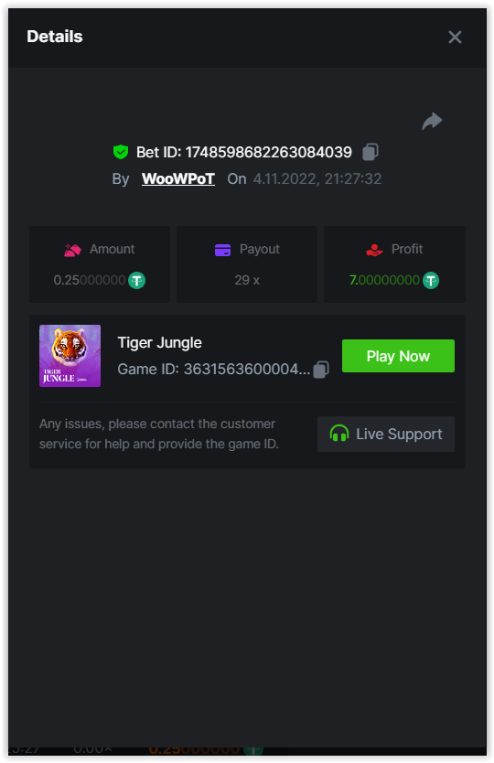
Task: Click the green profit amount 7.00000000
Action: (x=384, y=280)
